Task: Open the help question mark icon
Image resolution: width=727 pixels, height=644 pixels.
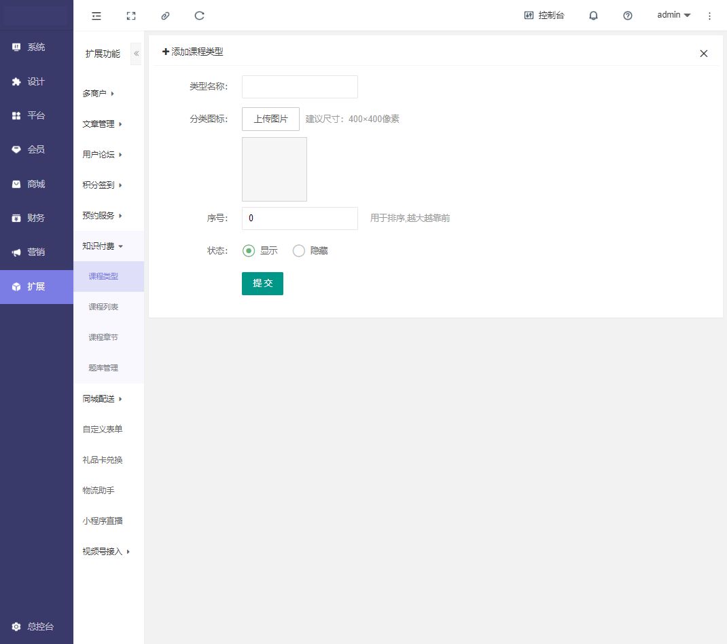Action: (628, 16)
